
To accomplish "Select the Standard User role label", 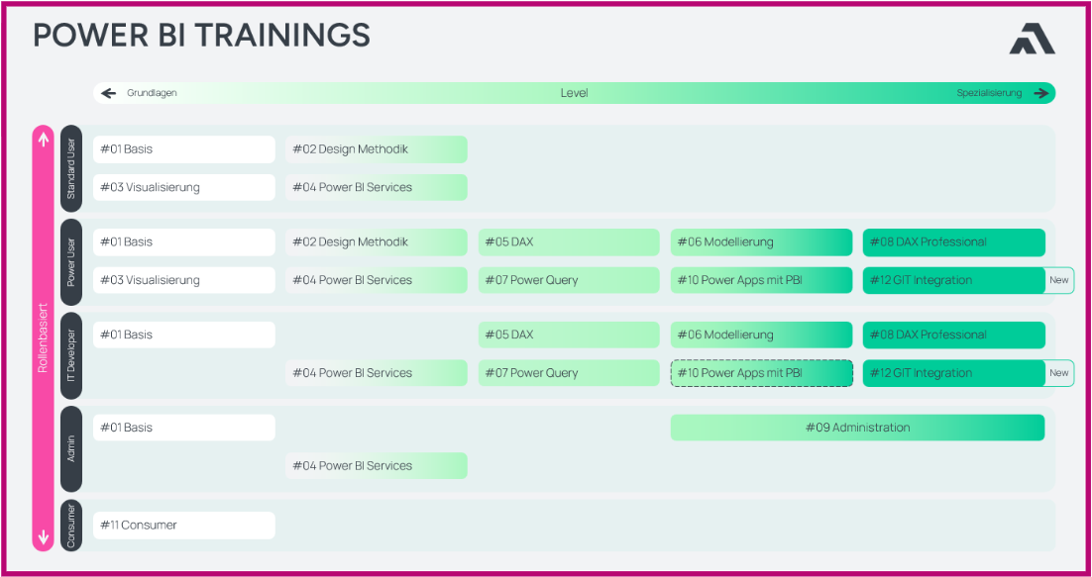I will (x=71, y=169).
